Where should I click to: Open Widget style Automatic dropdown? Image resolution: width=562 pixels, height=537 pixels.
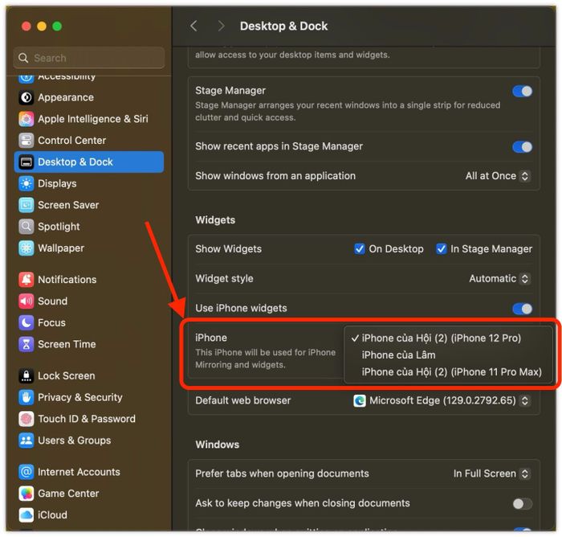click(x=499, y=279)
